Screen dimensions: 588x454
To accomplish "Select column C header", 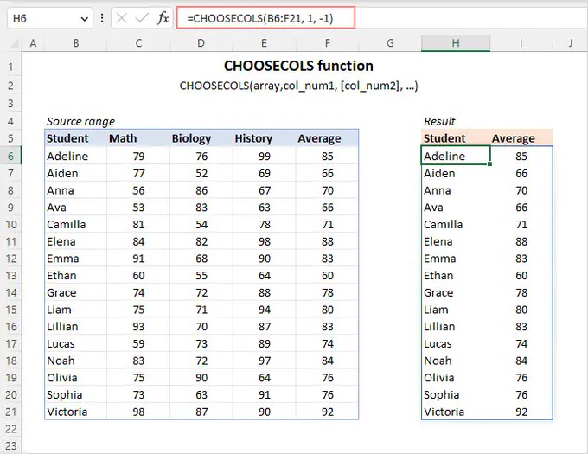I will point(138,43).
